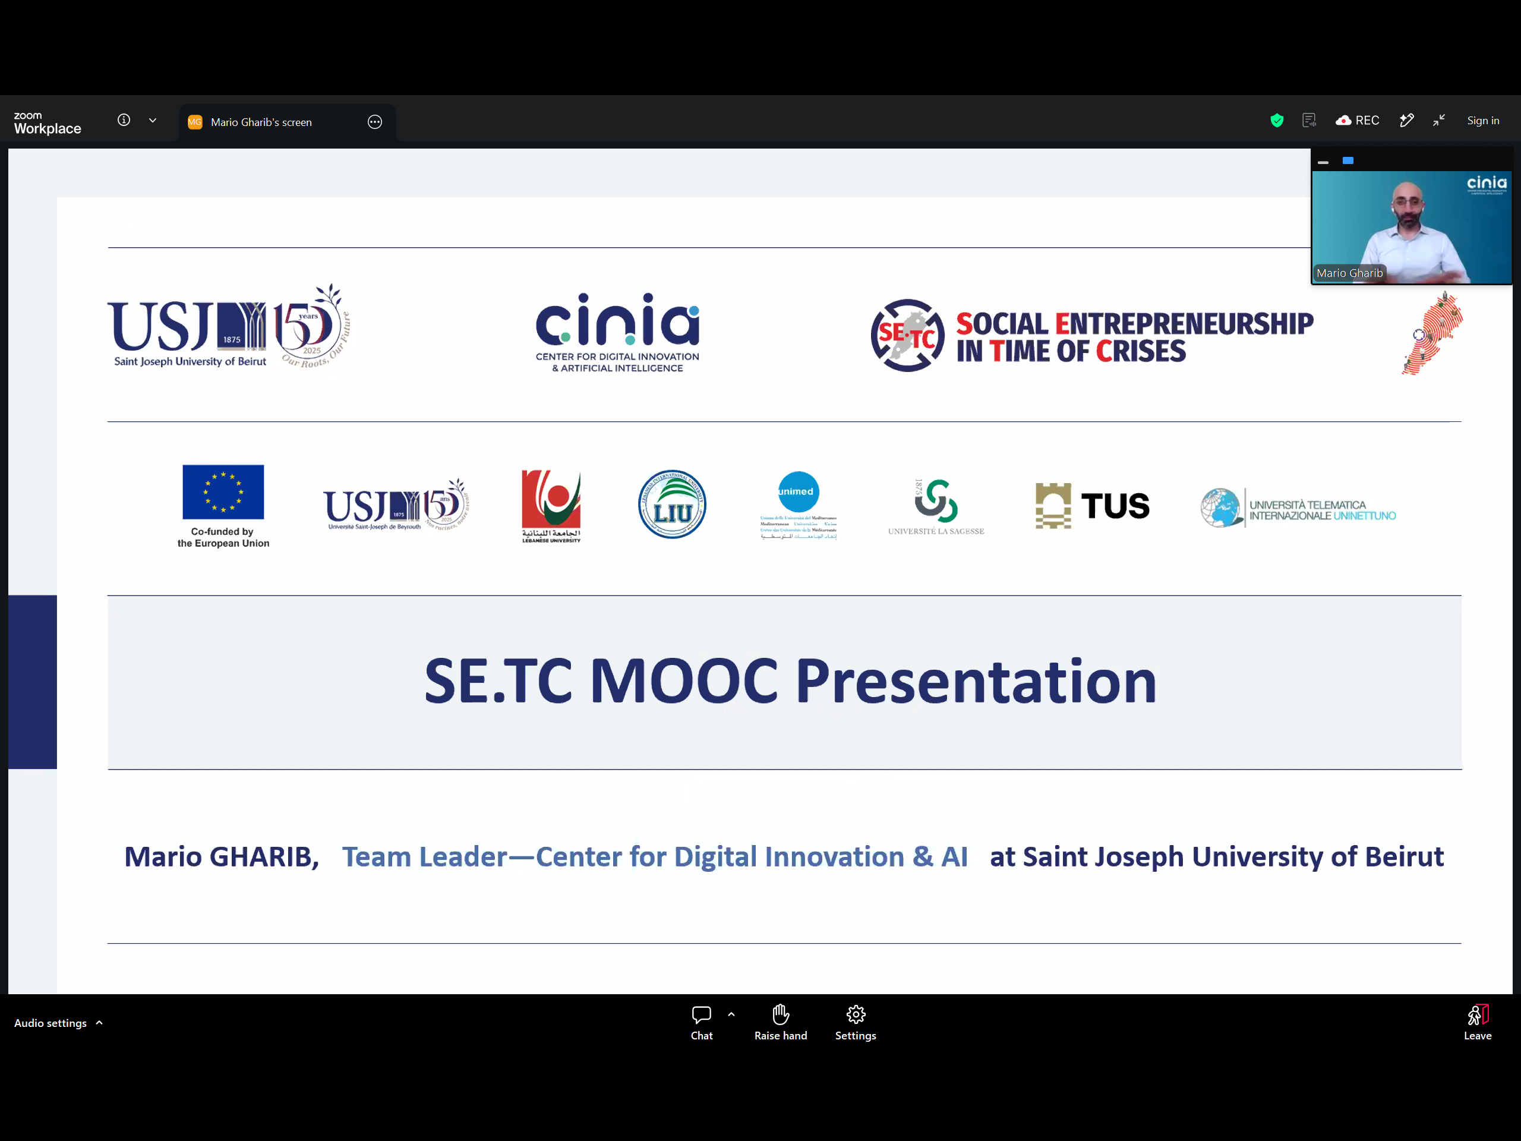Click the Sign in link

(1483, 121)
